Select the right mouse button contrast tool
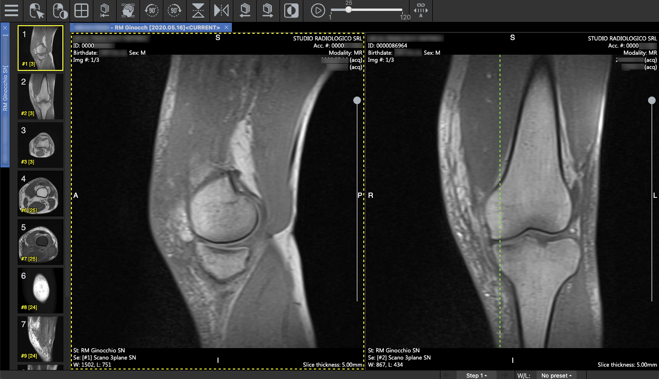Viewport: 659px width, 379px height. pyautogui.click(x=59, y=10)
